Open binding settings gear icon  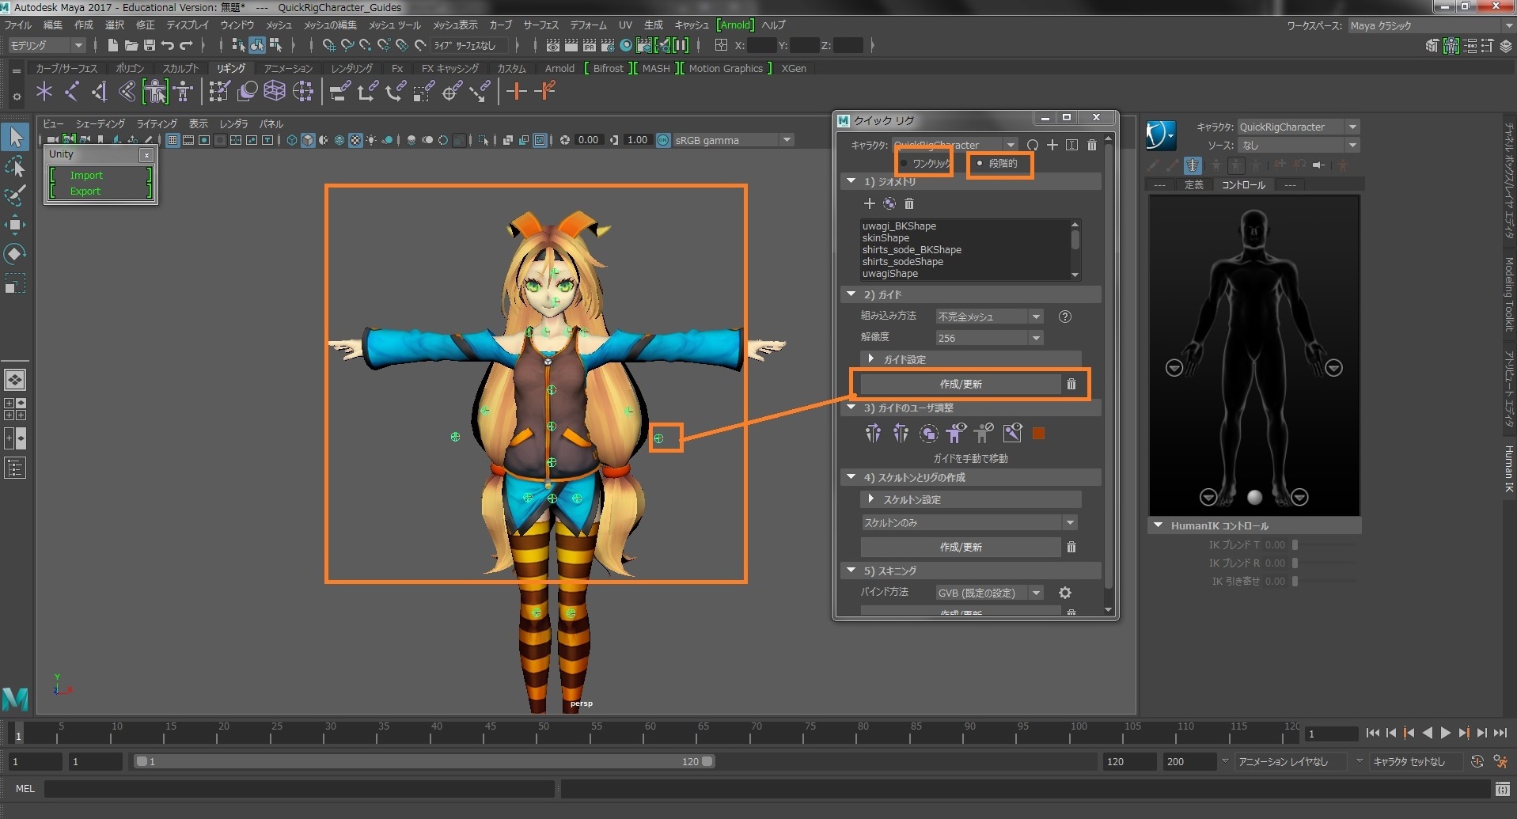[x=1065, y=593]
